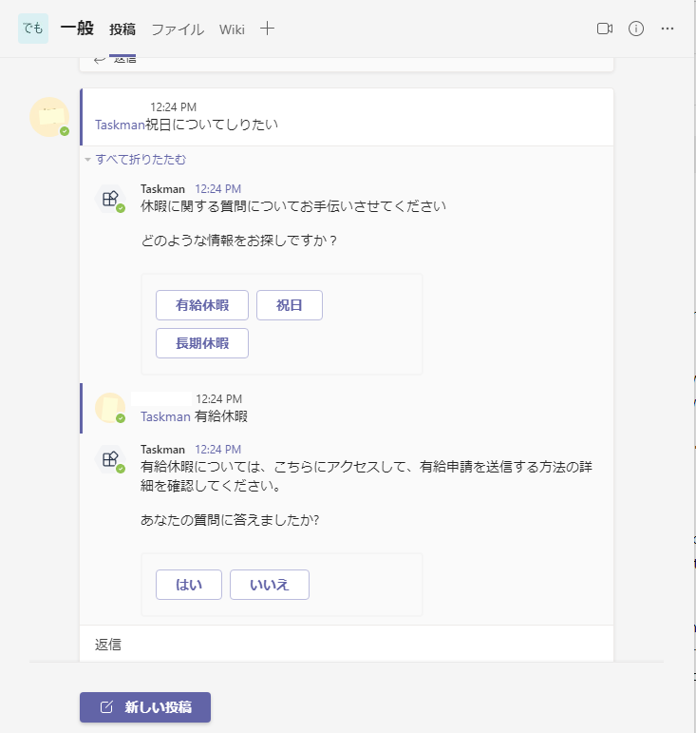The width and height of the screenshot is (696, 733).
Task: Switch to the 投稿 tab
Action: [x=122, y=29]
